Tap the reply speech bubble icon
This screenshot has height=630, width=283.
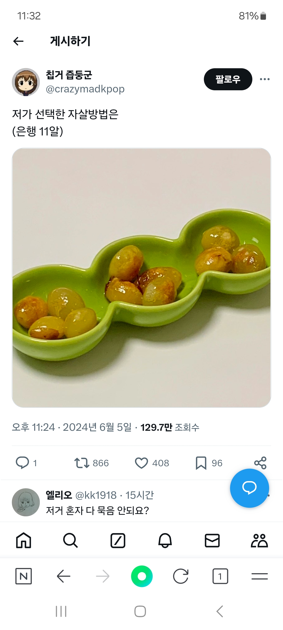(x=23, y=463)
